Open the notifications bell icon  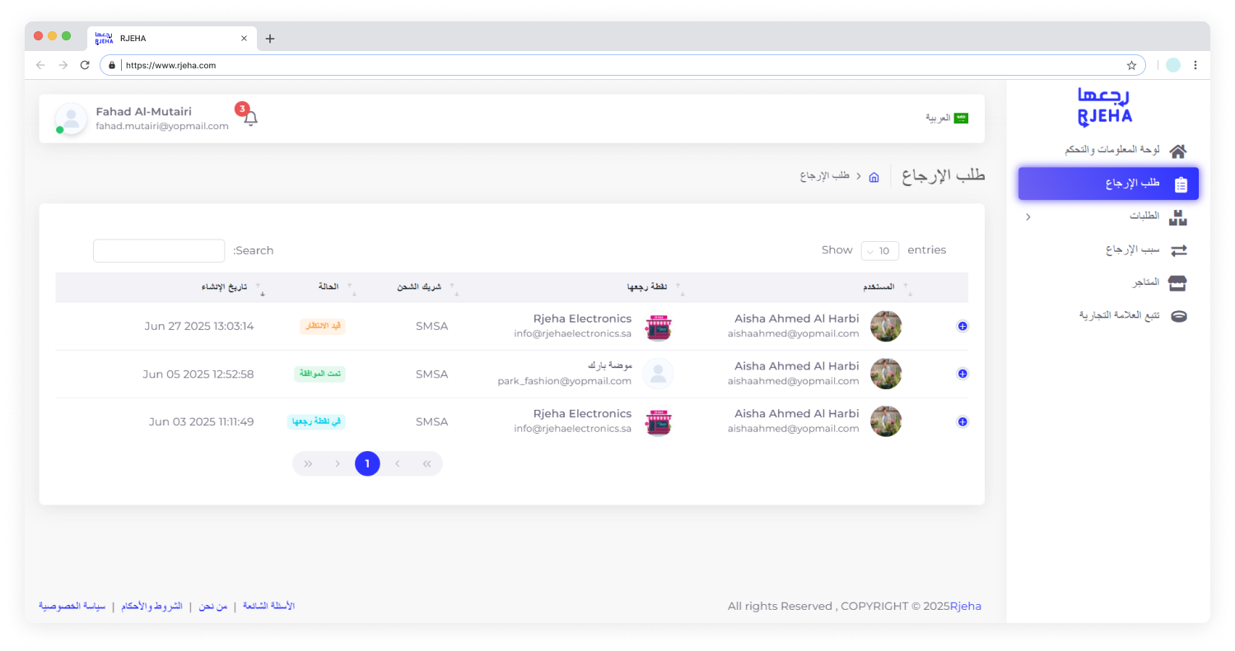250,119
